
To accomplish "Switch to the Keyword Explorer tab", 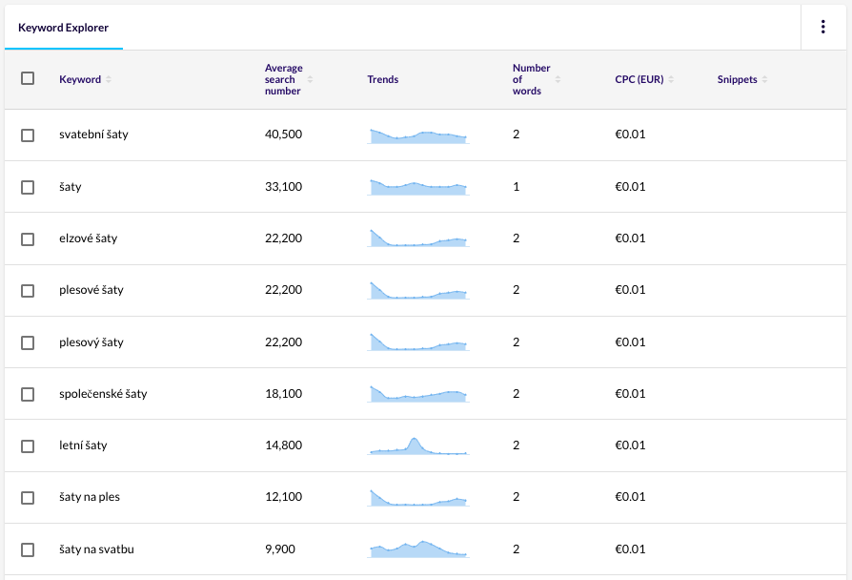I will 64,28.
